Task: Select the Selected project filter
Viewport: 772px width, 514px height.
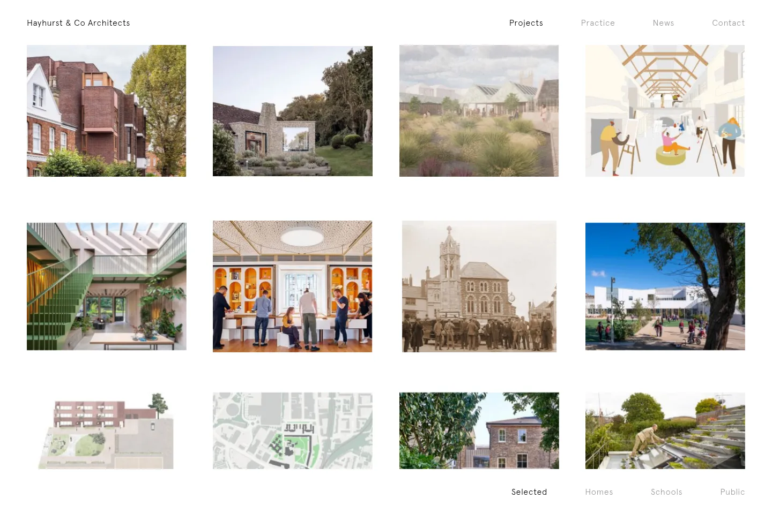Action: 529,492
